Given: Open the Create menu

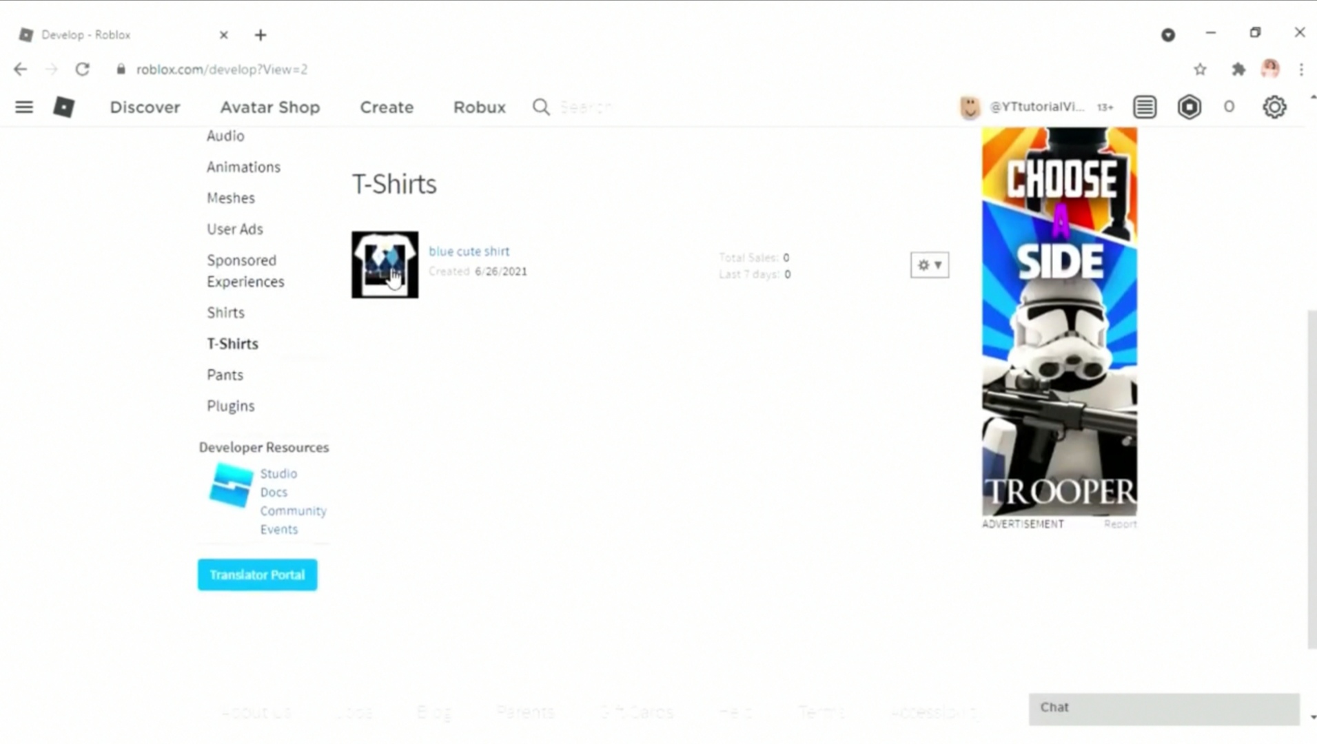Looking at the screenshot, I should 387,107.
